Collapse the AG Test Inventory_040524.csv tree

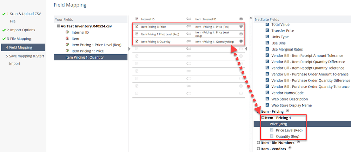pyautogui.click(x=58, y=26)
